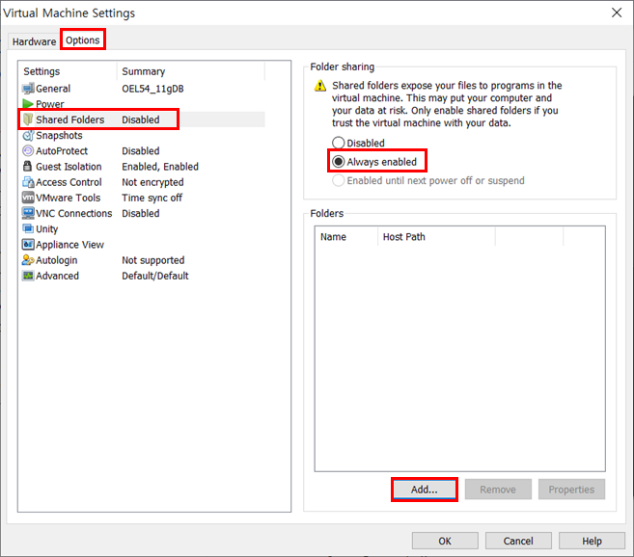Select the Autologin row label
The width and height of the screenshot is (634, 557).
coord(57,260)
